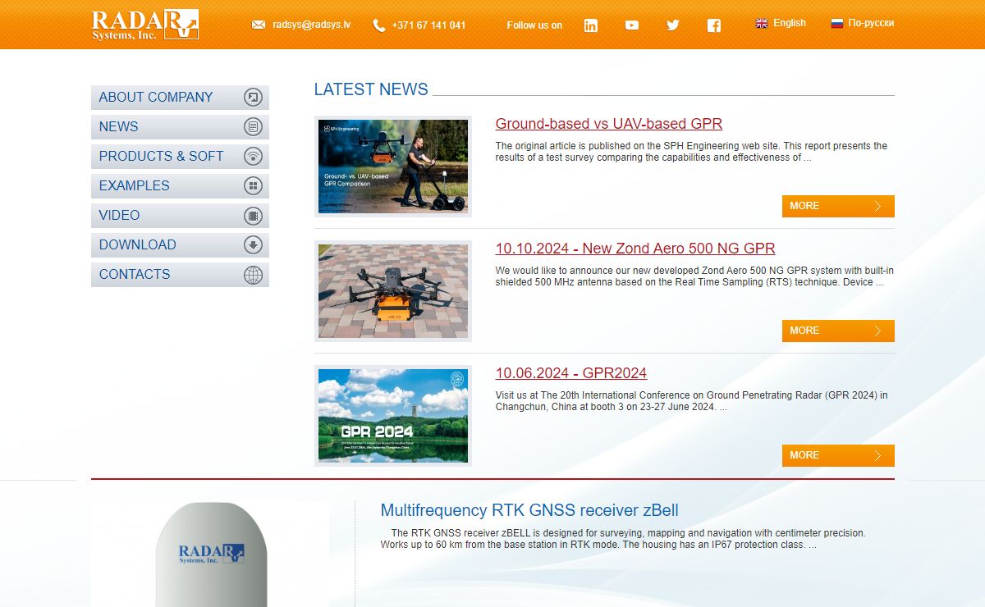
Task: Select the DOWNLOAD menu item
Action: [x=180, y=245]
